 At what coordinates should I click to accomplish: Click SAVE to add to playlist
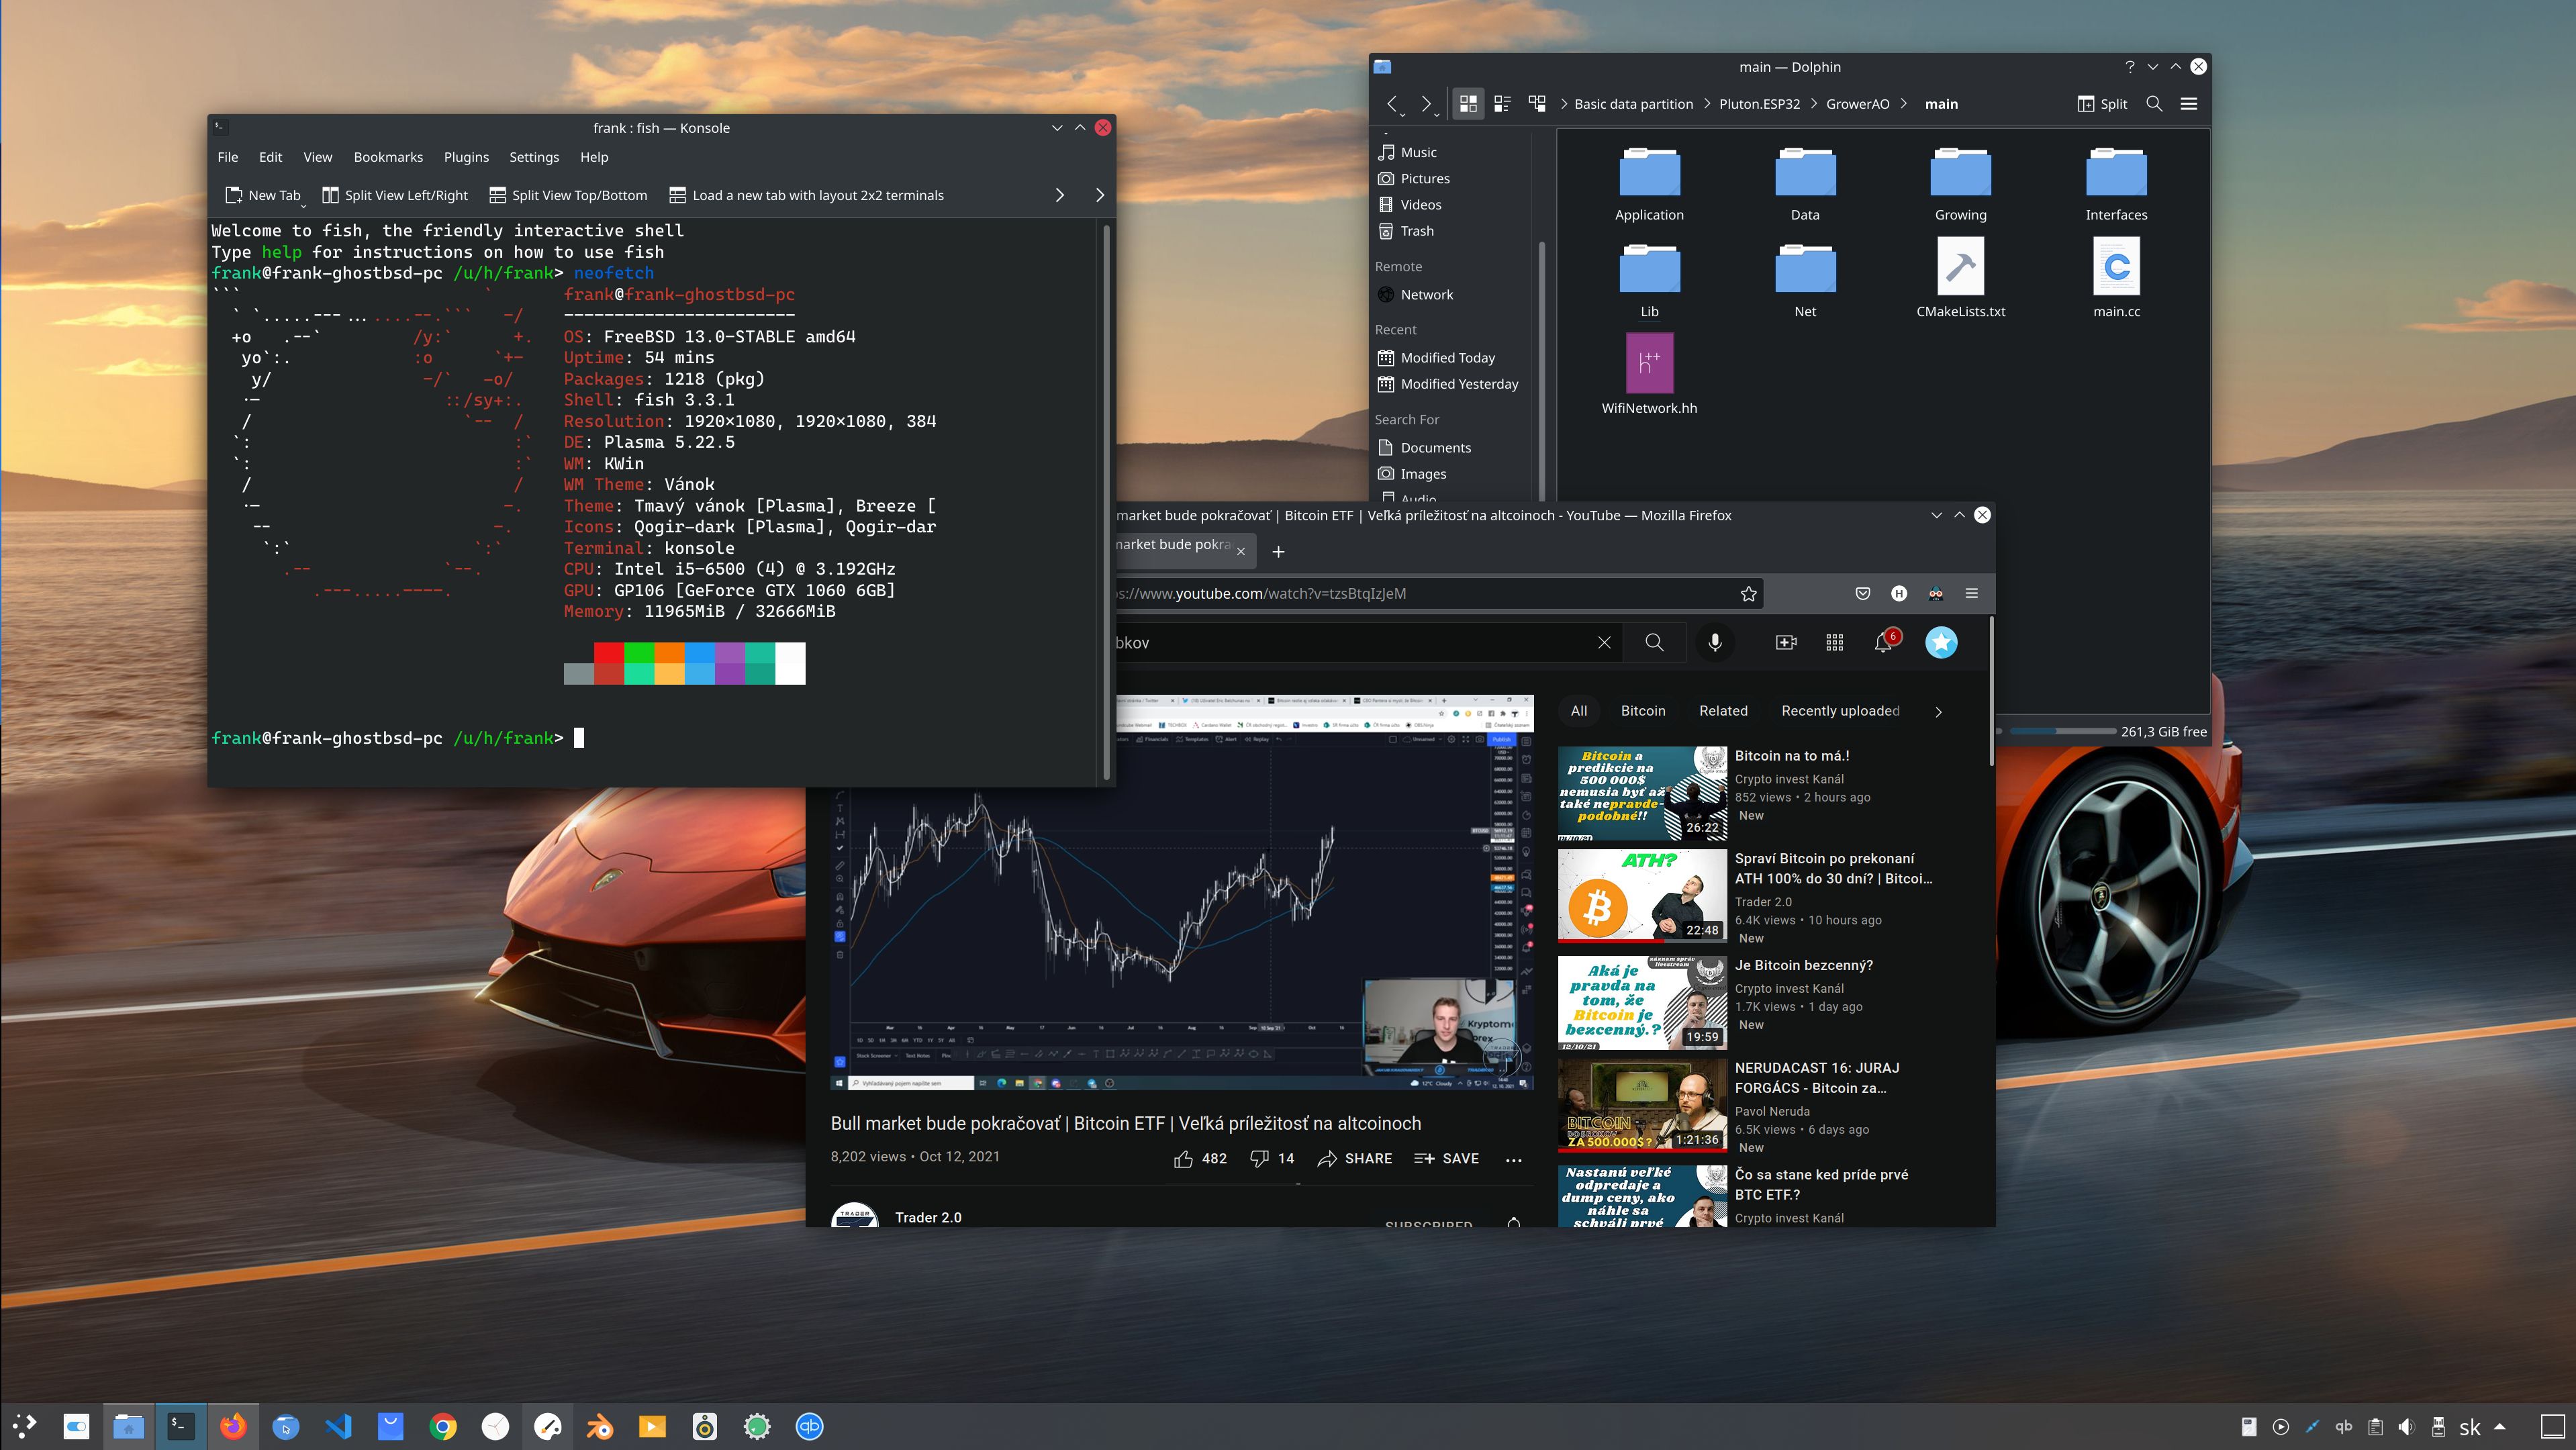(1446, 1158)
